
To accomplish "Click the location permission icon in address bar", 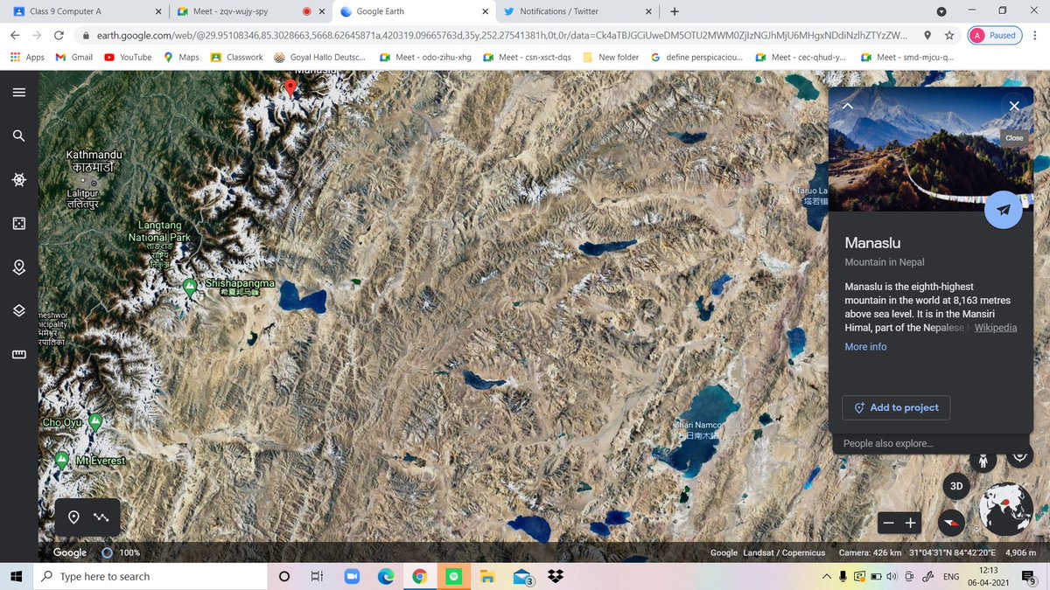I will pos(927,36).
